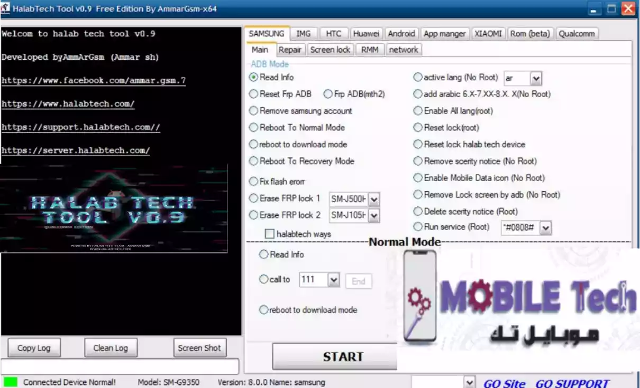
Task: Open the call to number 111 dropdown
Action: point(334,280)
